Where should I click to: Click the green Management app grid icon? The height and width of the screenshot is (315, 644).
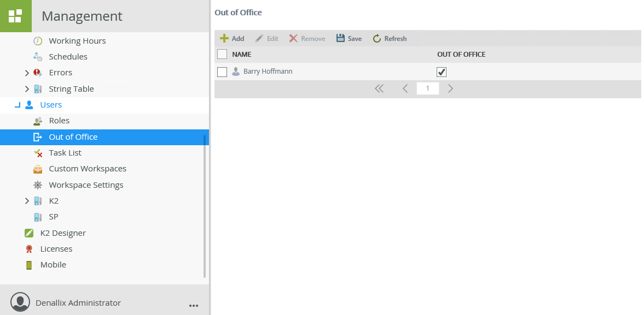16,16
